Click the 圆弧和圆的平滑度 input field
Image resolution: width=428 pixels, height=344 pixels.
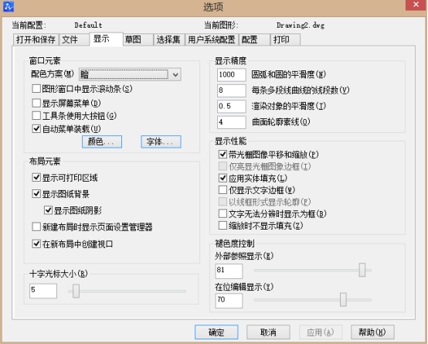tap(232, 74)
